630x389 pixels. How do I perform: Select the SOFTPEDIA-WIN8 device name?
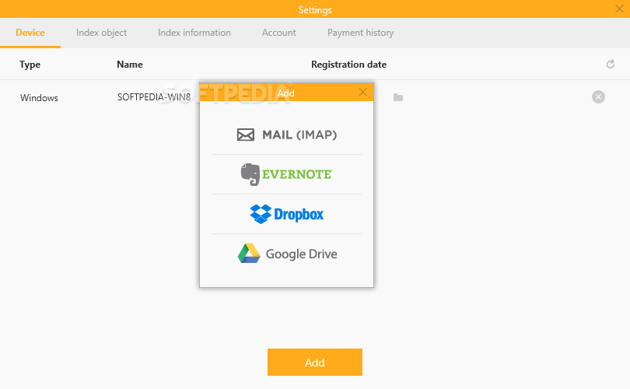point(154,97)
